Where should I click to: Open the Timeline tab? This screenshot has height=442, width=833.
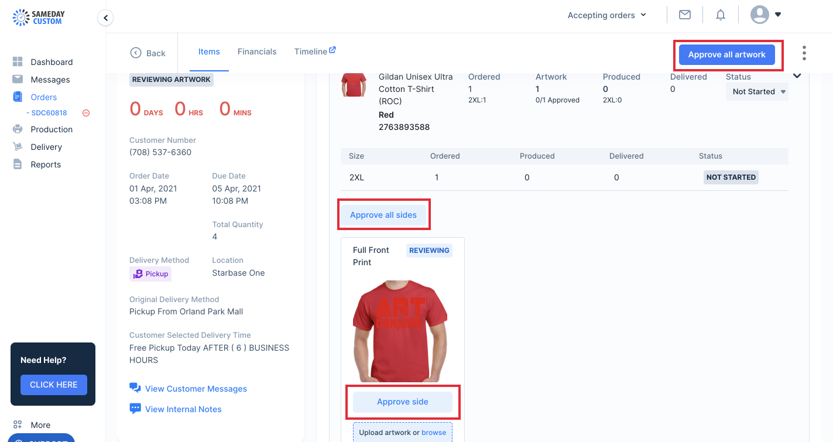315,52
